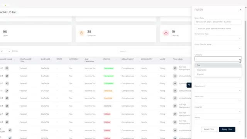
Task: Click the red warning triangle icon on Critical card
Action: (x=166, y=33)
